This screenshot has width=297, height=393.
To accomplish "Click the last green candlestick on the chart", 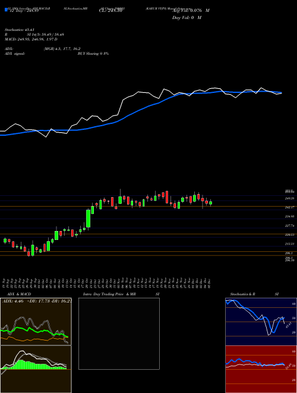I will point(210,203).
